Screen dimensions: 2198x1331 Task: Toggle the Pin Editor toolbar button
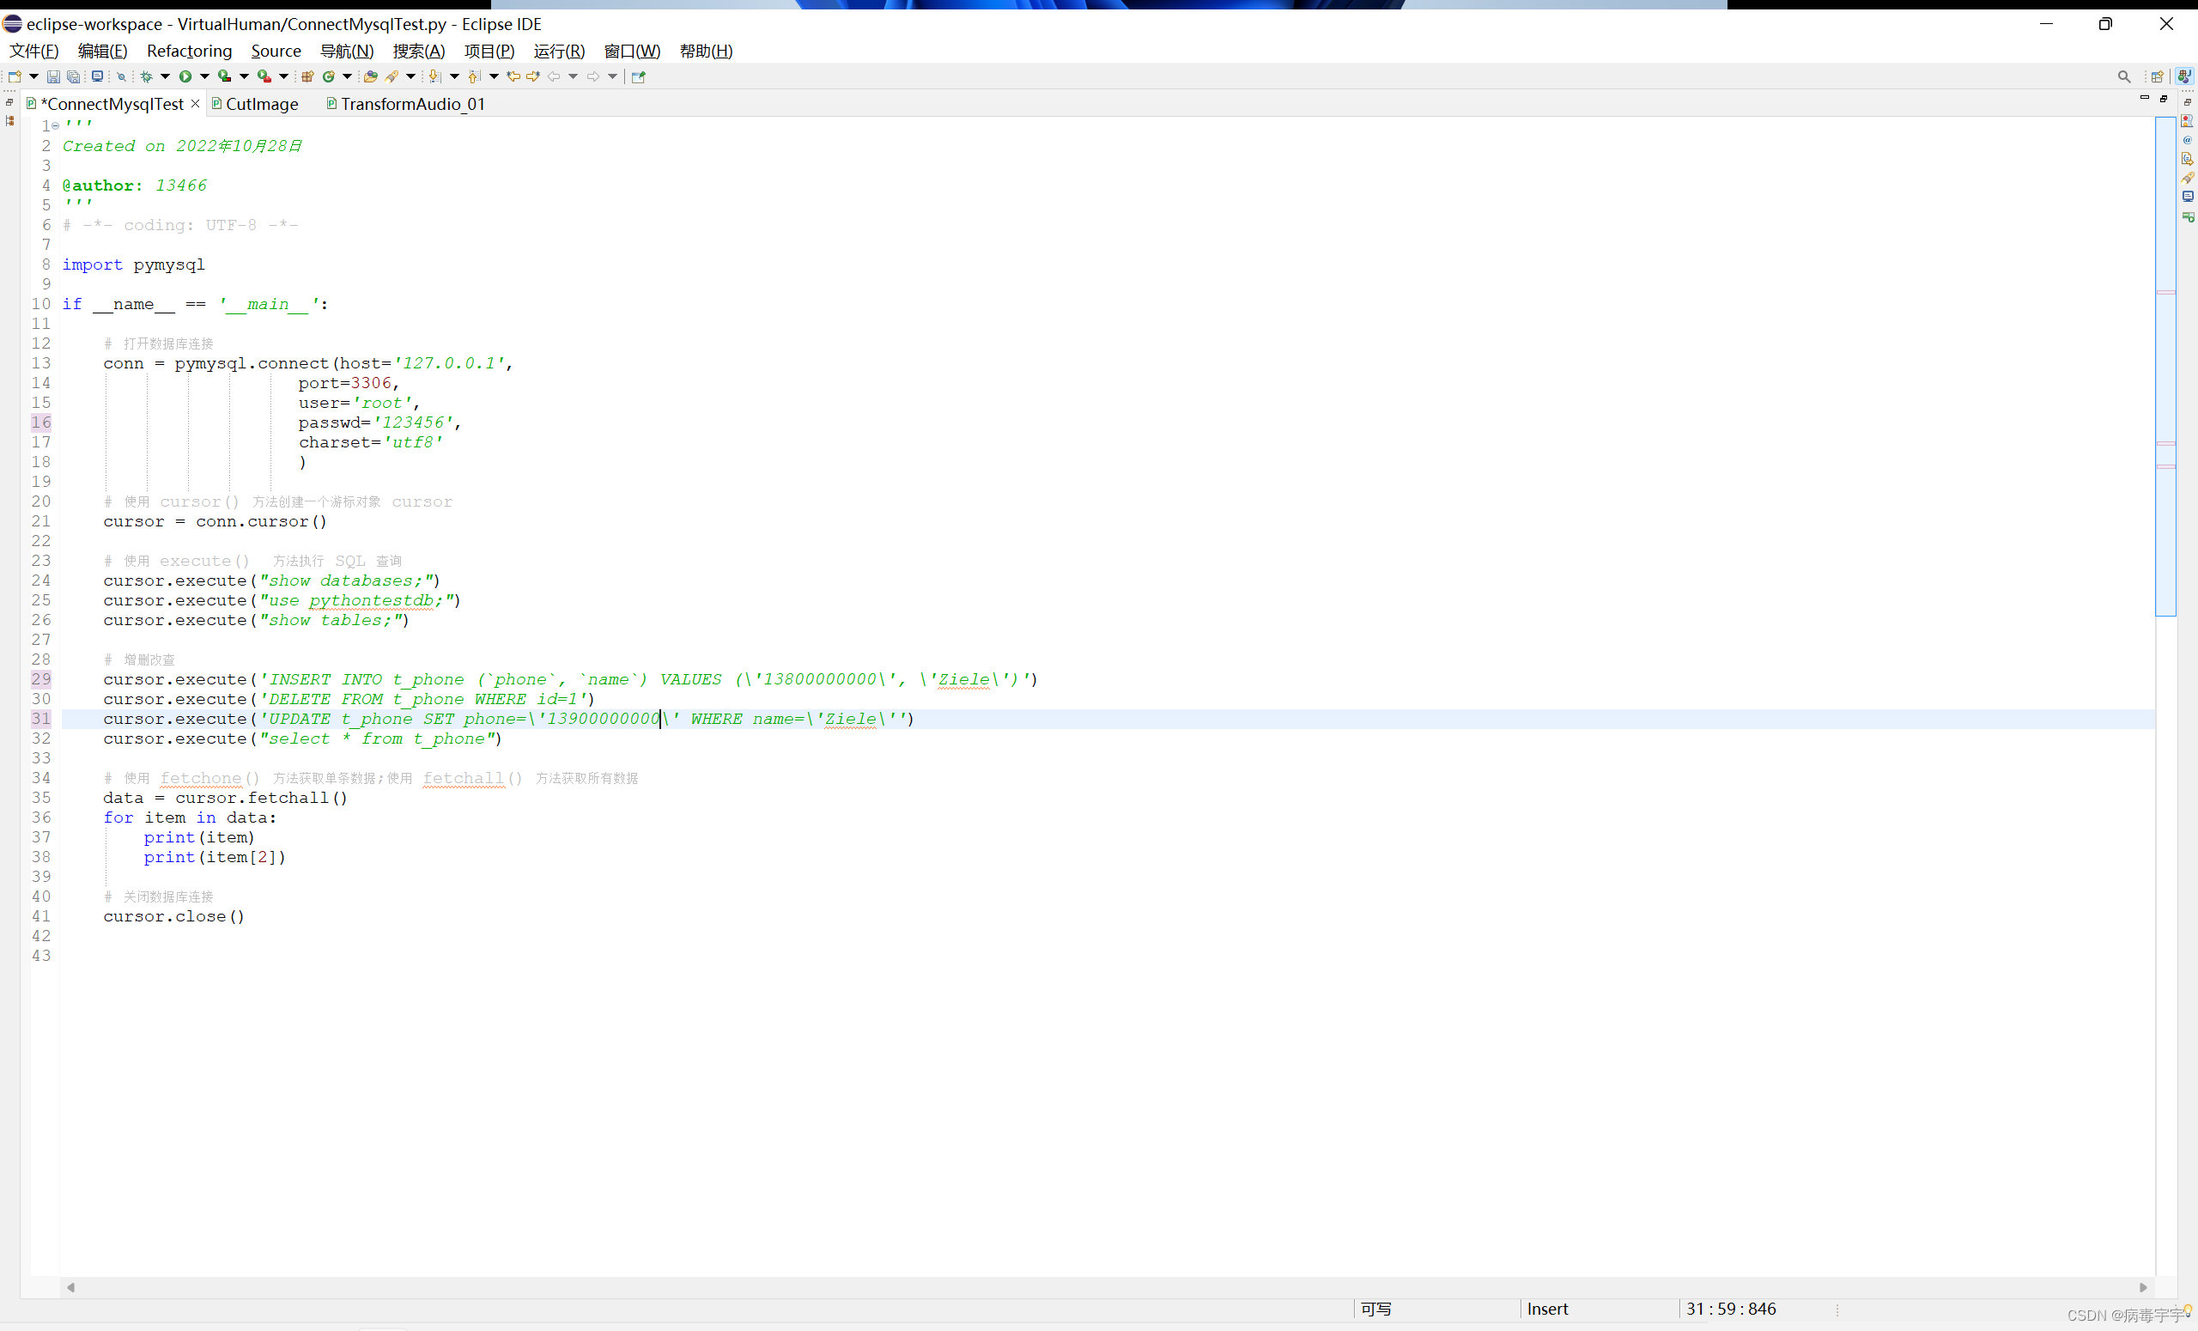[x=639, y=76]
